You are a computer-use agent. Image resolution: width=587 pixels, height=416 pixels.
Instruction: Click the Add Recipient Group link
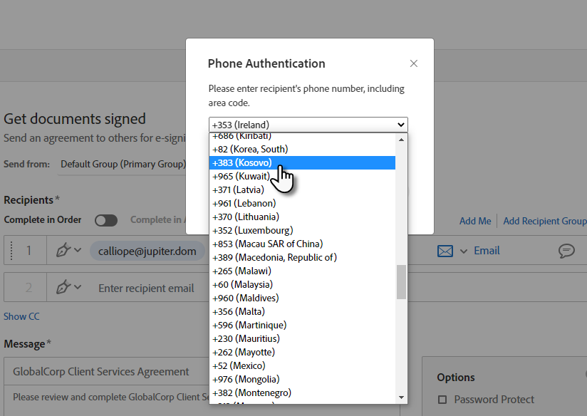544,221
